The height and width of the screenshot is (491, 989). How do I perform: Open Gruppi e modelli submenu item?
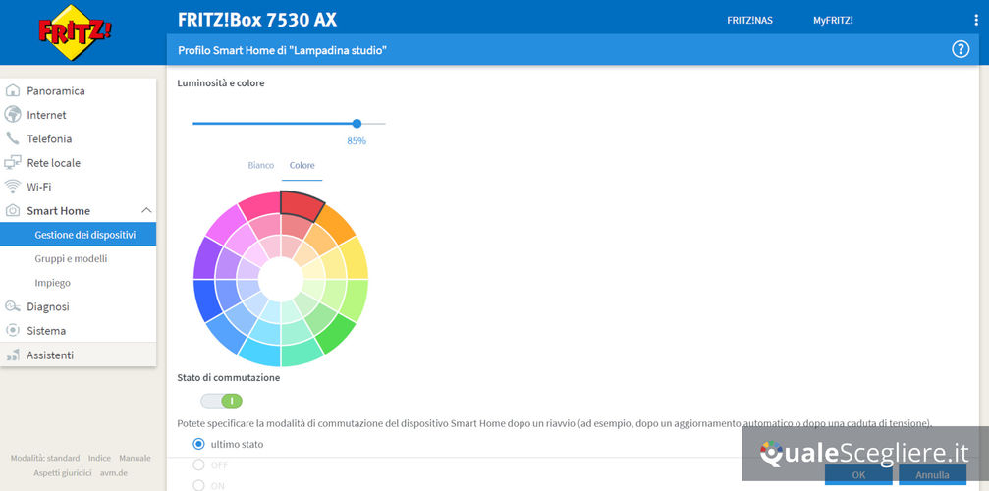71,259
